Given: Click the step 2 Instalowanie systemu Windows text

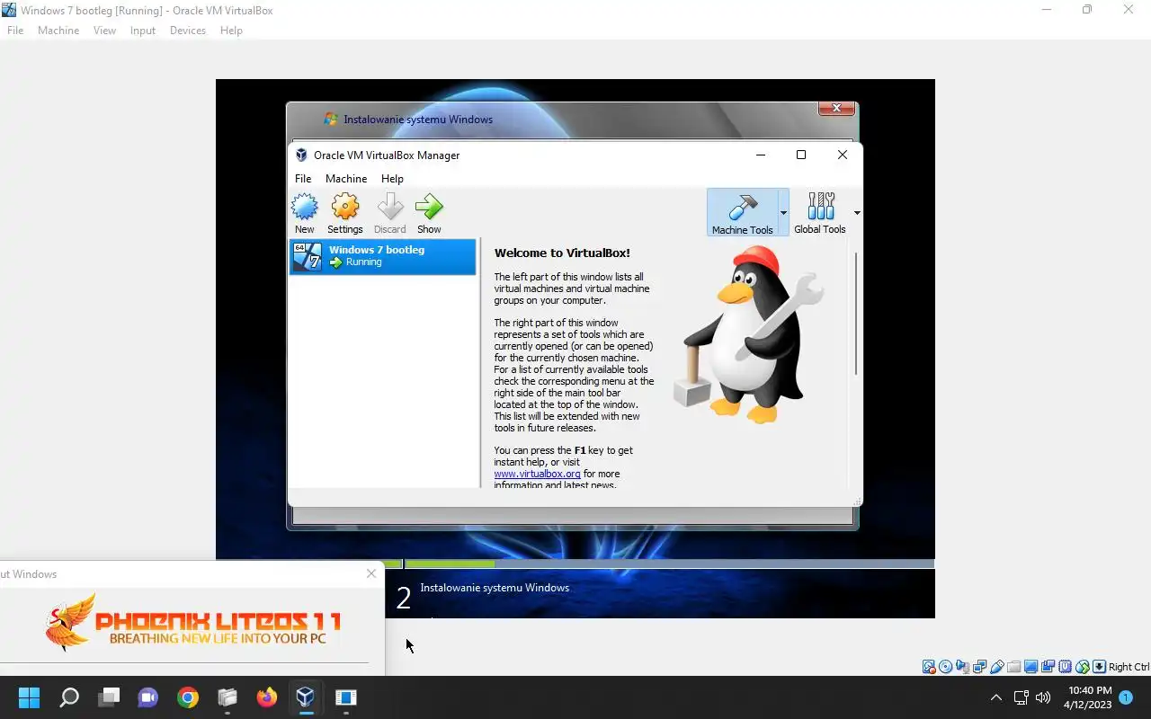Looking at the screenshot, I should click(495, 588).
